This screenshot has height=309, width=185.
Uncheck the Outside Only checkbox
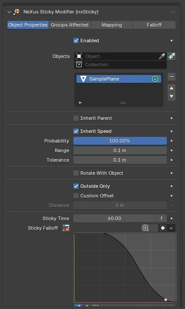click(76, 186)
